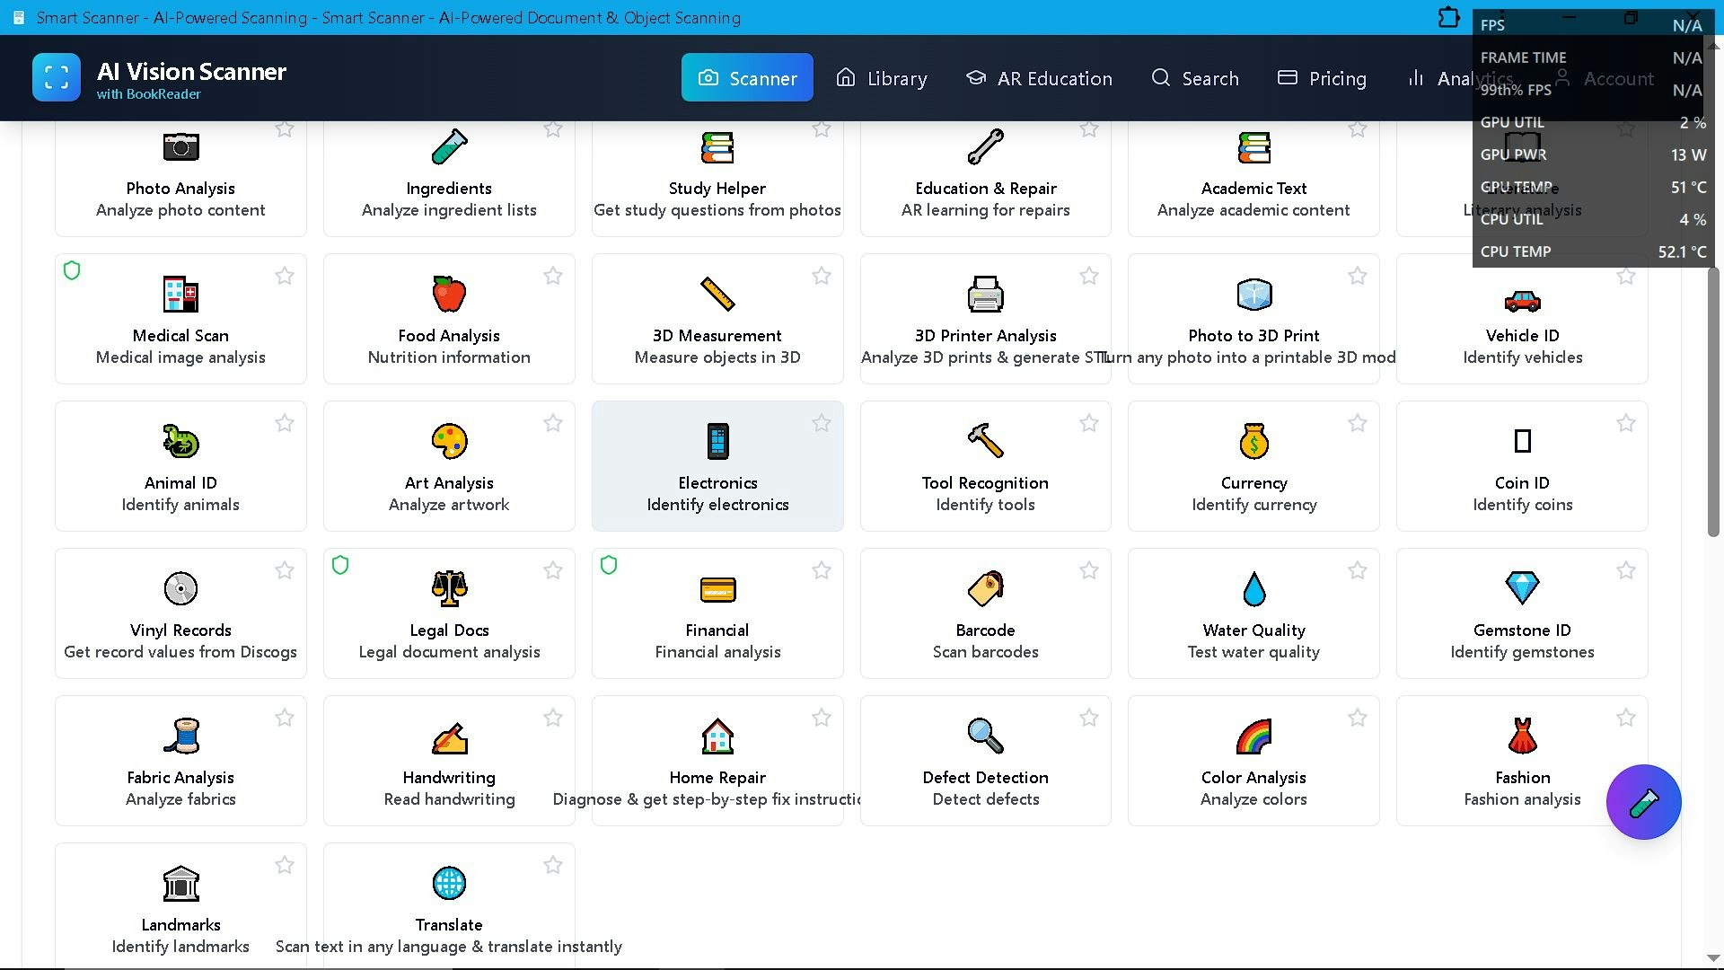
Task: Open the AR Education tab
Action: 1039,78
